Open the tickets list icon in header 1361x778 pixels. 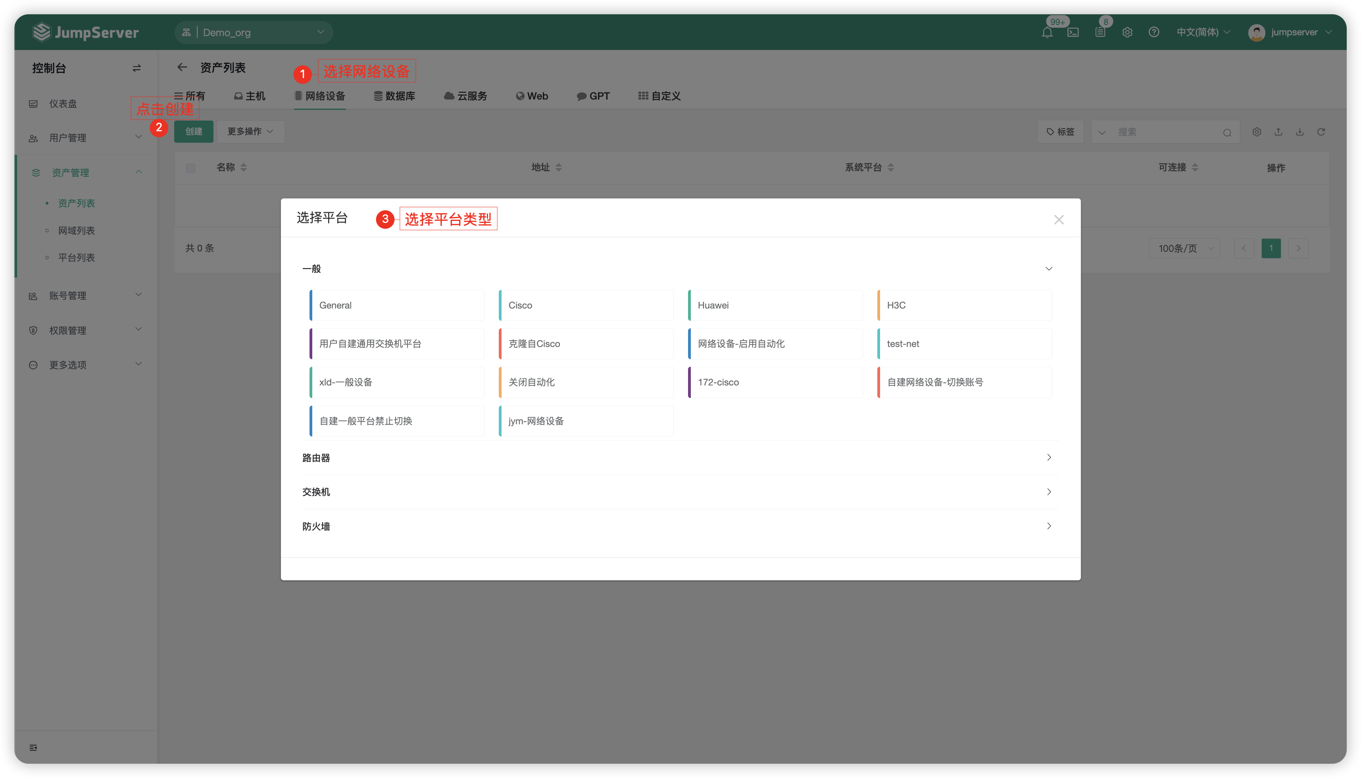(1100, 33)
